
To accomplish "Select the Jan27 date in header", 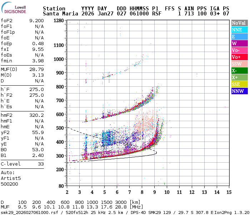I will tap(105, 14).
